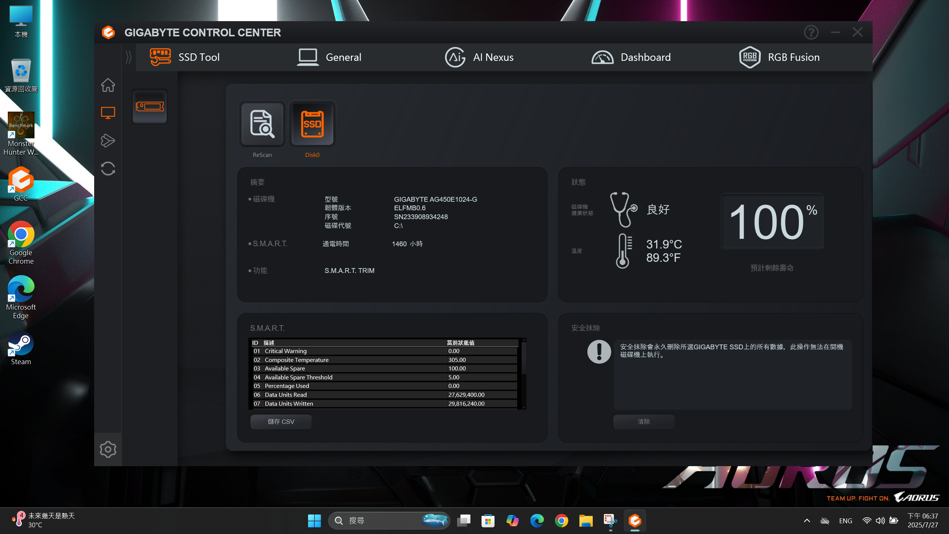Viewport: 949px width, 534px height.
Task: Select the Available Spare Threshold row
Action: point(385,377)
